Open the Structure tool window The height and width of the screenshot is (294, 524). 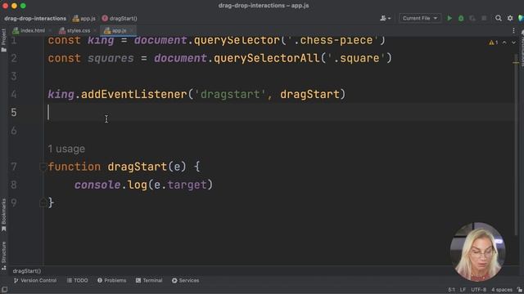coord(3,256)
